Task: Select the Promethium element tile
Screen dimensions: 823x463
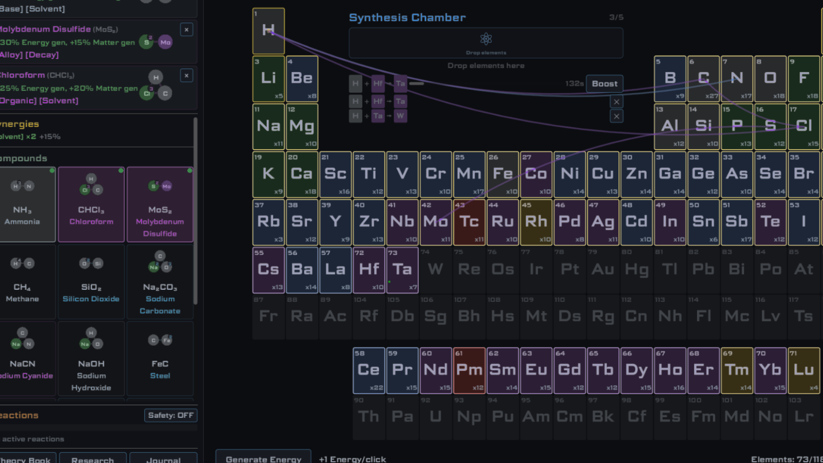Action: tap(469, 370)
